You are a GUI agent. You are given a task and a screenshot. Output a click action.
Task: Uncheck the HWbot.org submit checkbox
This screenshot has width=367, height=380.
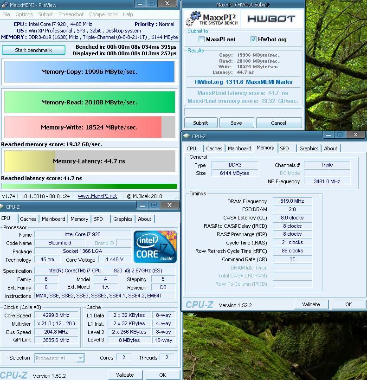[x=253, y=39]
